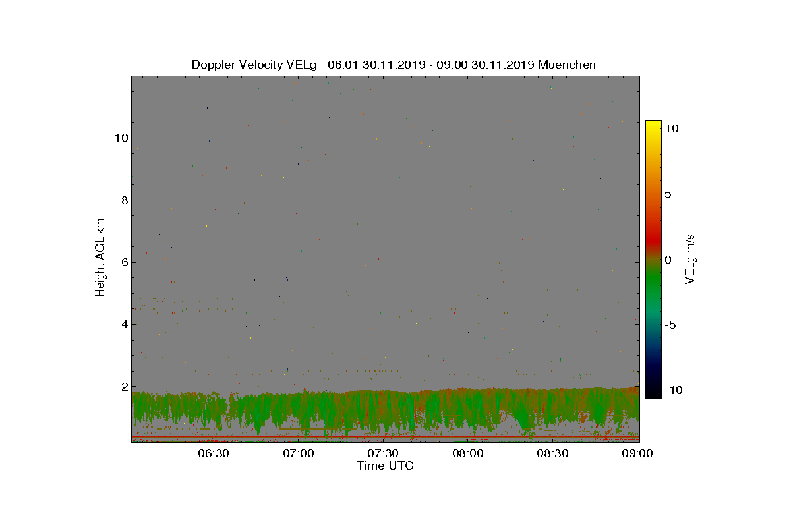The width and height of the screenshot is (791, 527).
Task: Click the 07:00 time tick label
Action: (299, 453)
